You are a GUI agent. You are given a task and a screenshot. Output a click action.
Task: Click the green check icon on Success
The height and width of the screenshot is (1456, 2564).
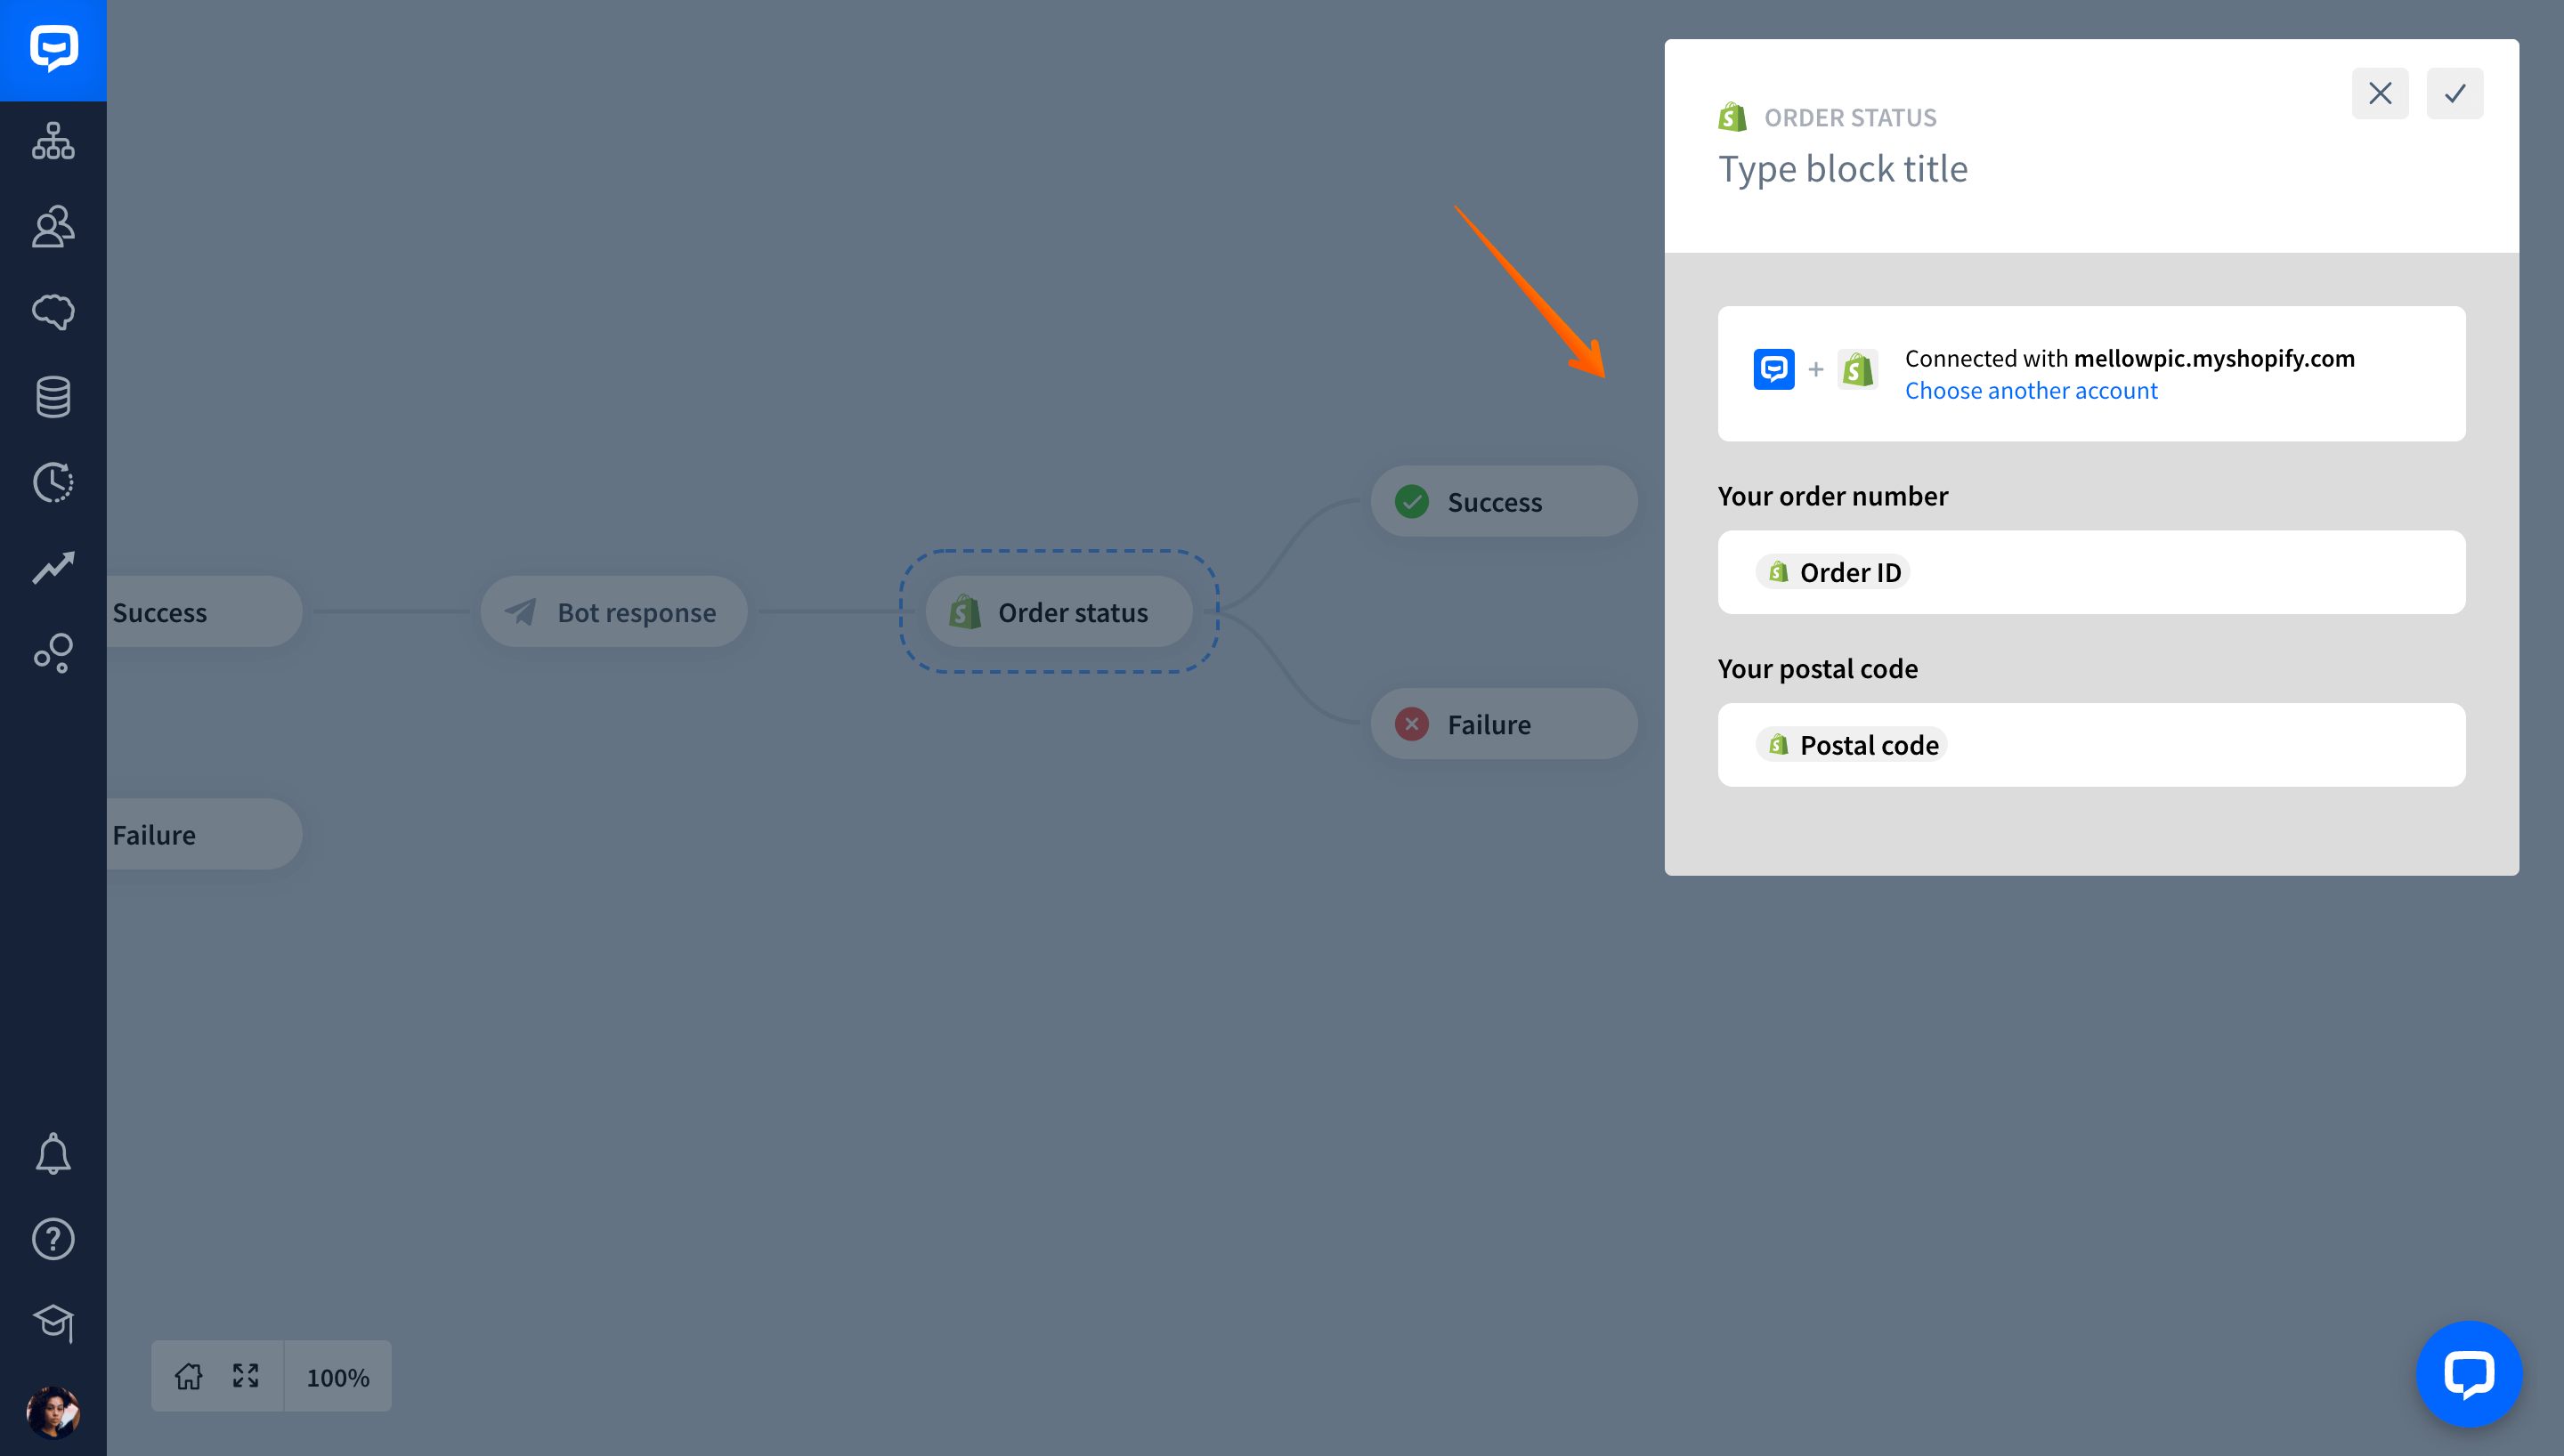coord(1412,501)
